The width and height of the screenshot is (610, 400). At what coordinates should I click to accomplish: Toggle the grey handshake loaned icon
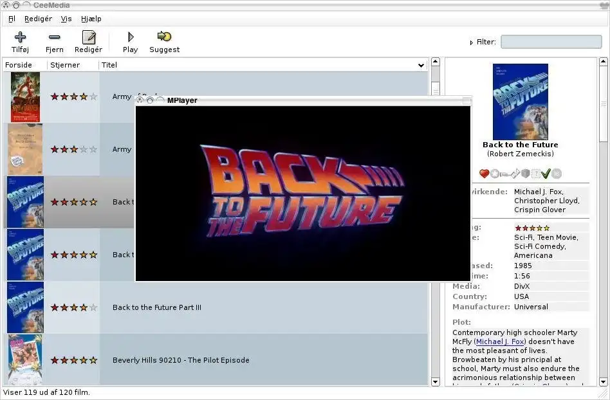505,174
